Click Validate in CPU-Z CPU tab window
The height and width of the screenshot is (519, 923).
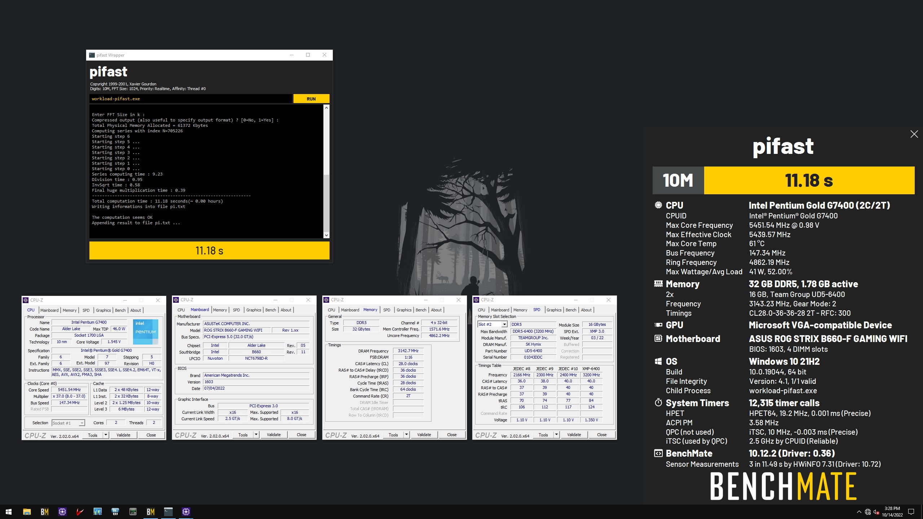pos(123,435)
